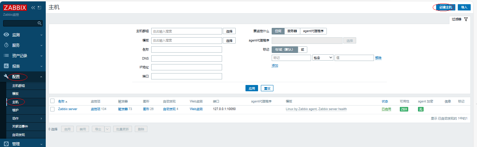477x147 pixels.
Task: Click the bar chart icon for 报表
Action: 6,66
